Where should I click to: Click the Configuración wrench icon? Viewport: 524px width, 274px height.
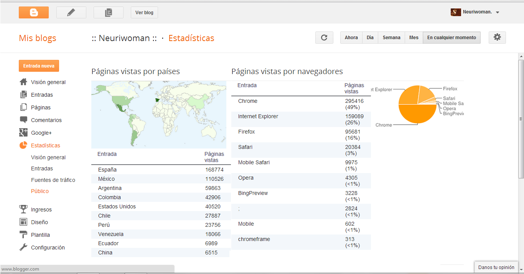[23, 247]
